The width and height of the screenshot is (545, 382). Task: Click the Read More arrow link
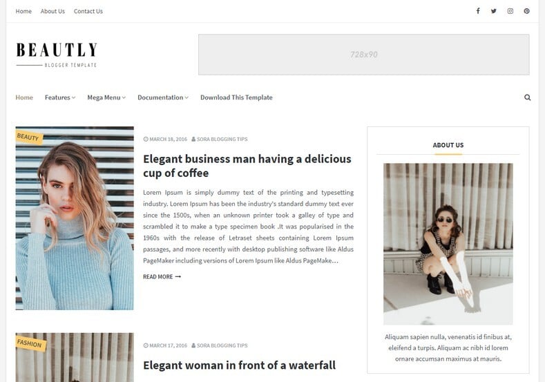[x=162, y=277]
